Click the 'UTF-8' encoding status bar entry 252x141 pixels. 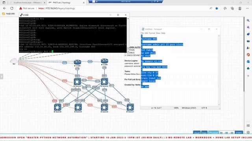(204, 108)
